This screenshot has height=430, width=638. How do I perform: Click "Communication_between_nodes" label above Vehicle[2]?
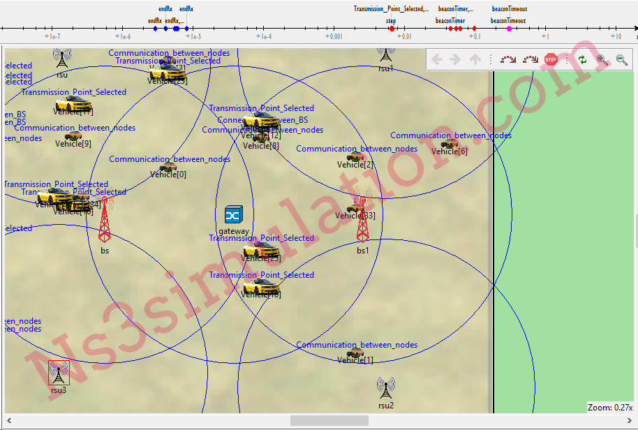[x=357, y=149]
